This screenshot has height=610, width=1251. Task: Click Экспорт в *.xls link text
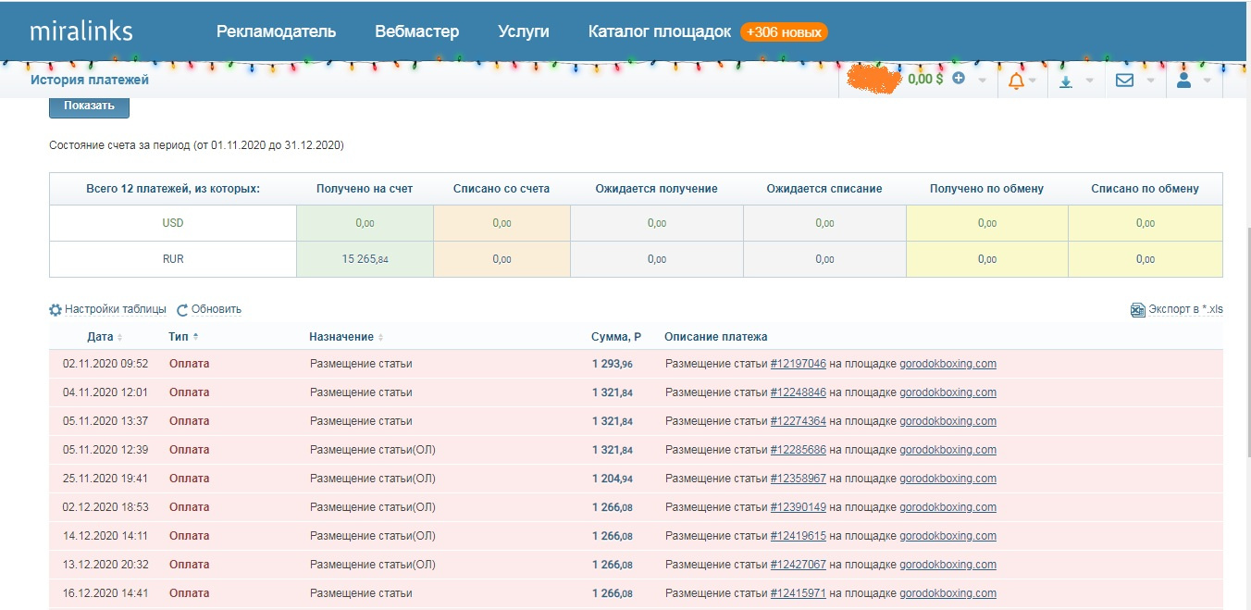(1185, 309)
